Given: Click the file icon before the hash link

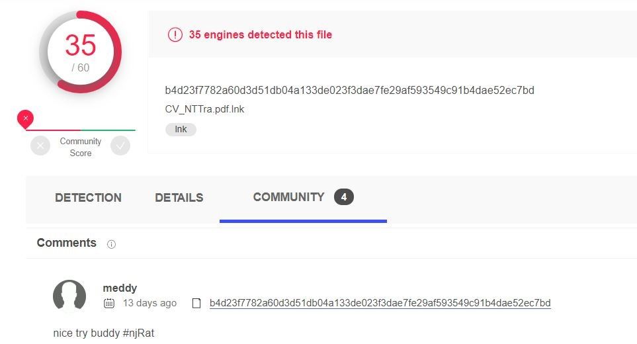Looking at the screenshot, I should coord(196,304).
